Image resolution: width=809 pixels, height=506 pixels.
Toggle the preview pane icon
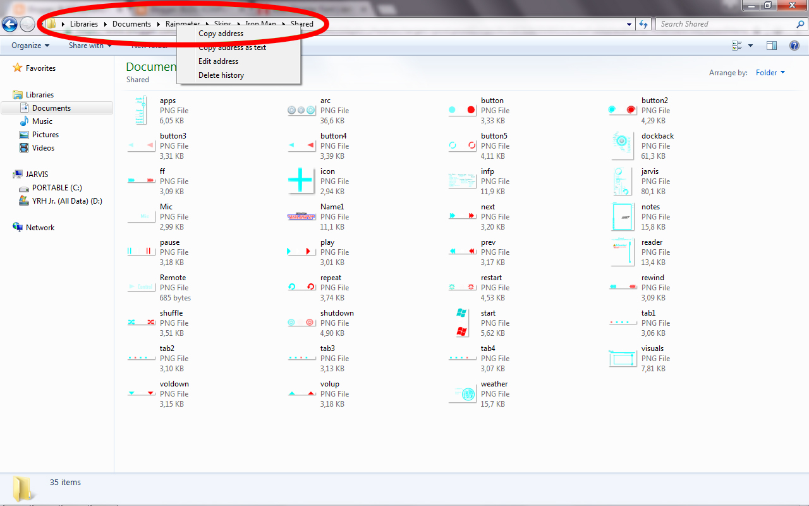tap(771, 46)
